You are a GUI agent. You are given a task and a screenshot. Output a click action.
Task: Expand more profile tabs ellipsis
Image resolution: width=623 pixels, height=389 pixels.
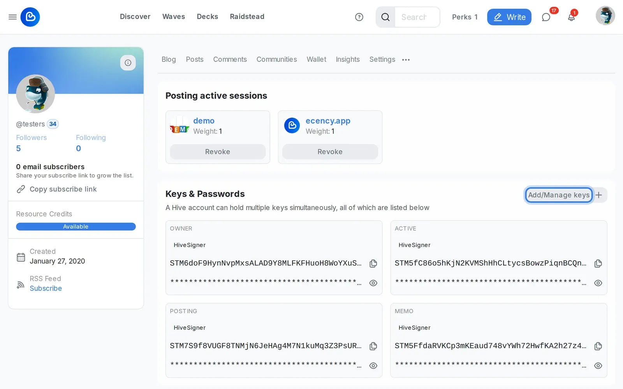click(x=406, y=60)
